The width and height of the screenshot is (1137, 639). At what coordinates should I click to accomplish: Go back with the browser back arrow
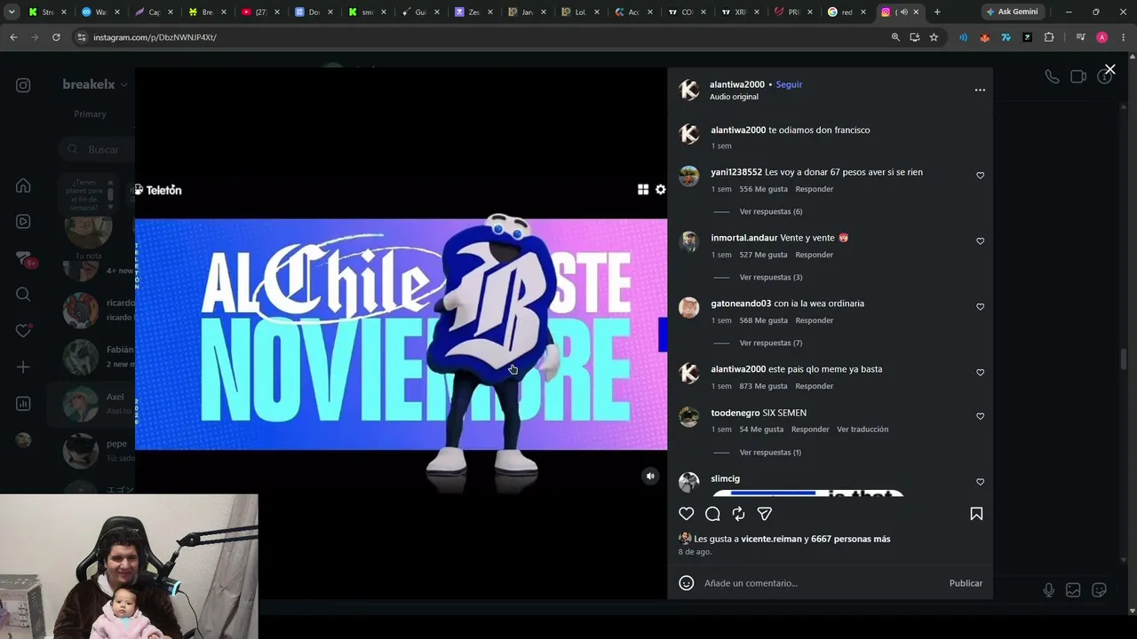pyautogui.click(x=13, y=37)
